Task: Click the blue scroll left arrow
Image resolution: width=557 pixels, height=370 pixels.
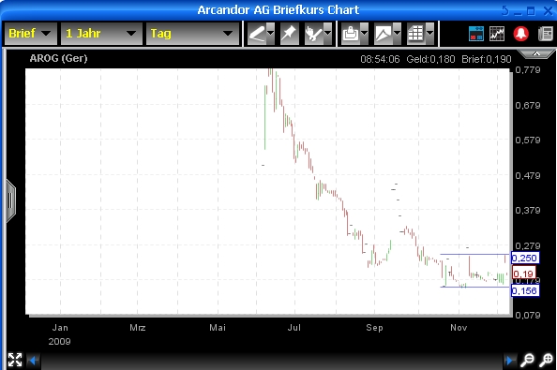Action: click(x=33, y=361)
